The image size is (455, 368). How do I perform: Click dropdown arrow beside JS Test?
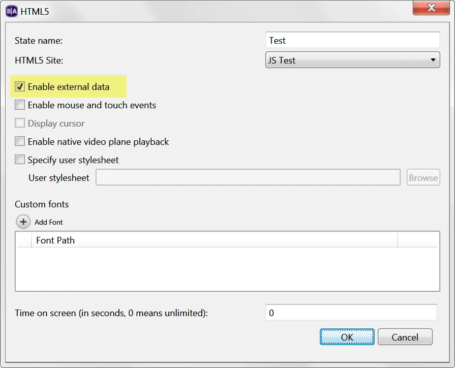coord(433,60)
